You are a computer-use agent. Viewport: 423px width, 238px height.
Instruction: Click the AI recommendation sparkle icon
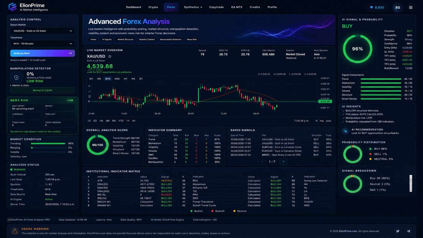tap(345, 131)
